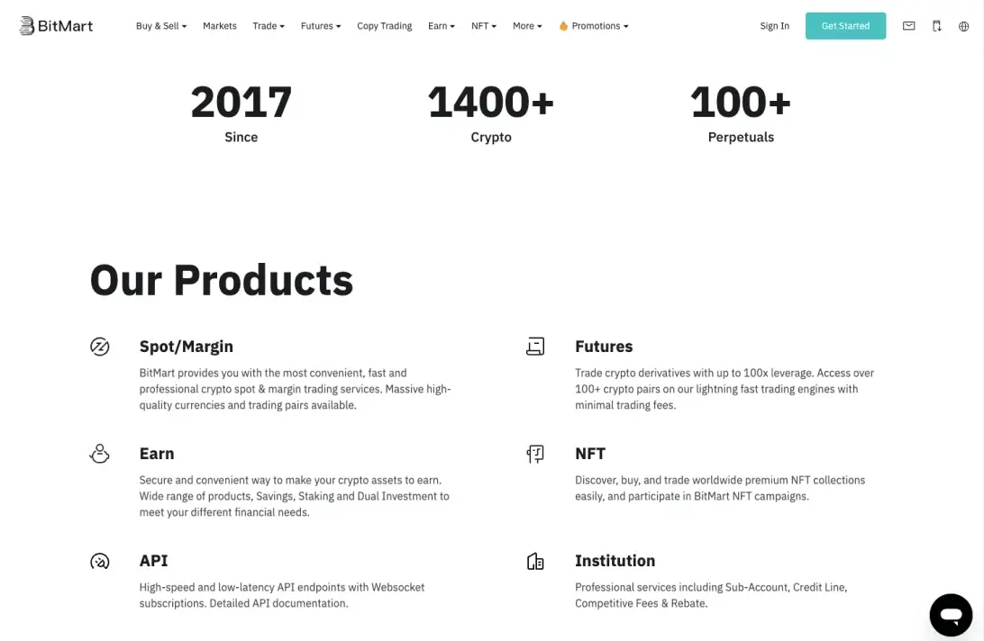Expand the NFT navigation dropdown
Image resolution: width=984 pixels, height=641 pixels.
tap(482, 26)
